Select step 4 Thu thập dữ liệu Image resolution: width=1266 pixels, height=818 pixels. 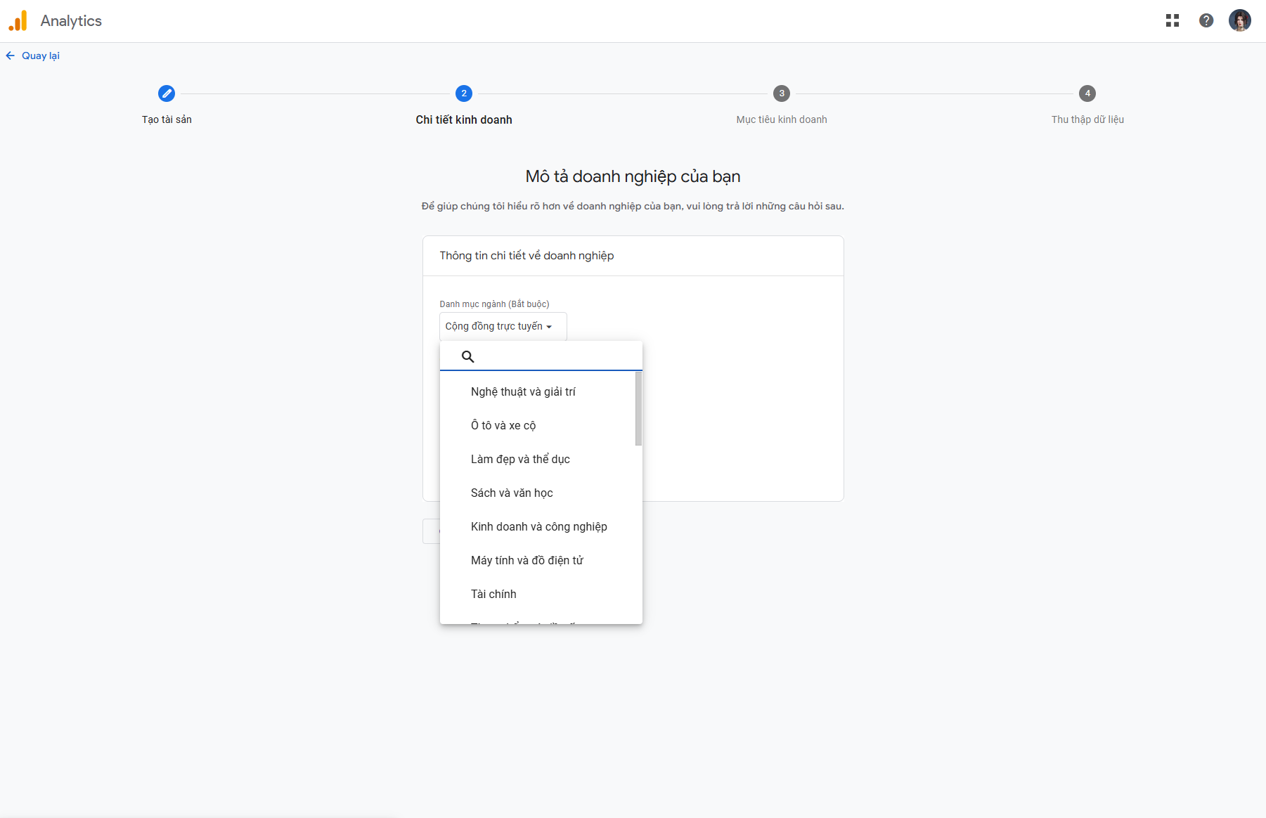(1087, 93)
